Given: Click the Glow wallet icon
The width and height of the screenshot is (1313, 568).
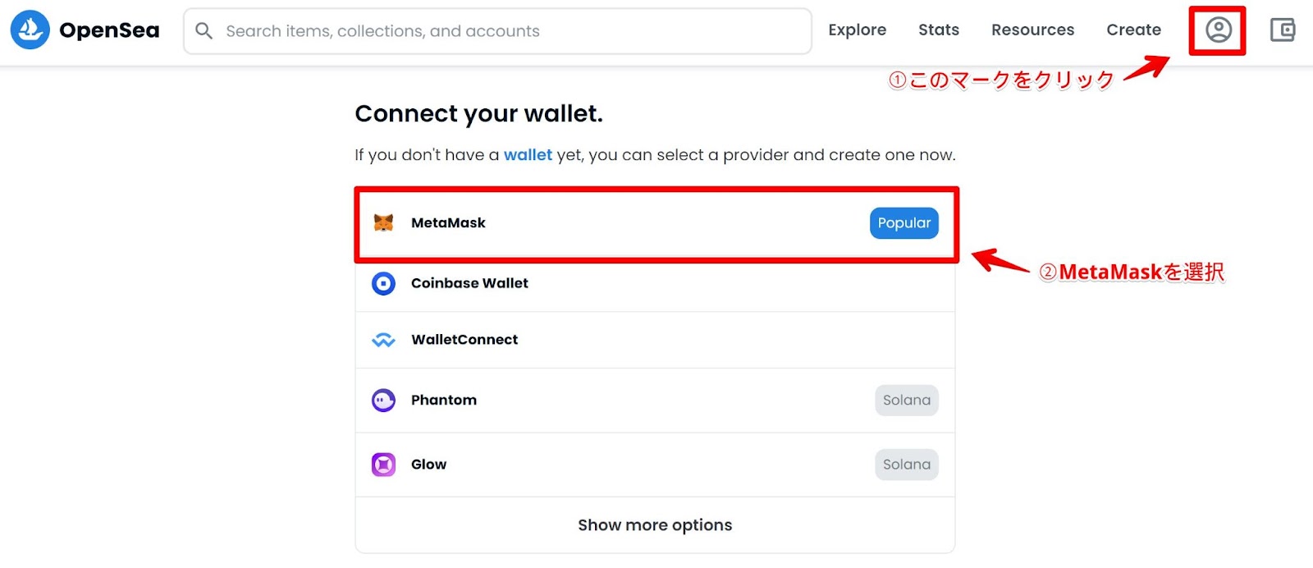Looking at the screenshot, I should point(383,465).
